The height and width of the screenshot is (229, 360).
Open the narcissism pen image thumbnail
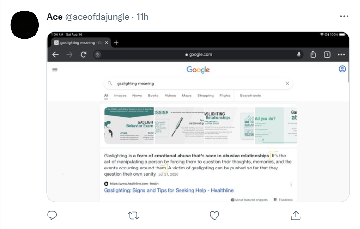click(179, 125)
